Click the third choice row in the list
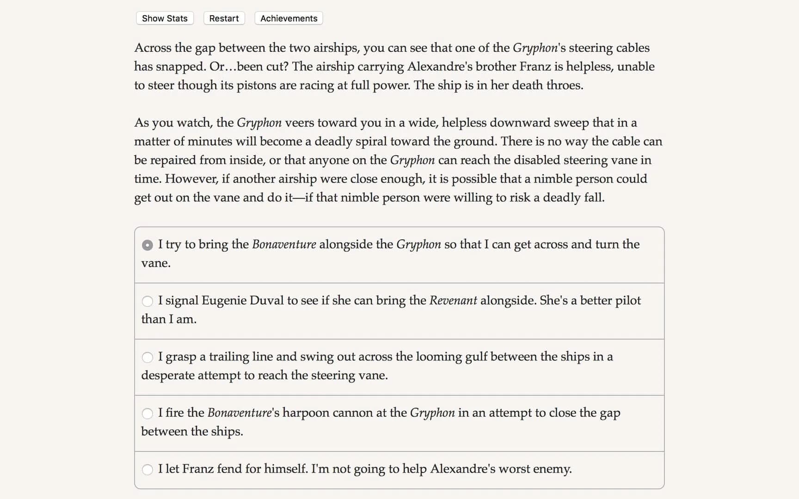Screen dimensions: 799x499 pos(399,367)
